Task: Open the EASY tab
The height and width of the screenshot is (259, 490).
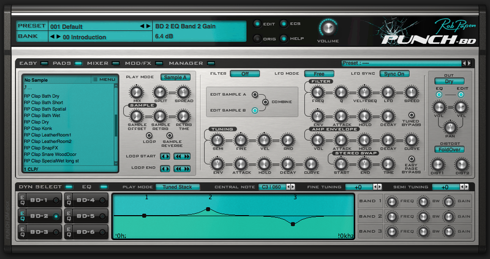Action: pos(34,64)
